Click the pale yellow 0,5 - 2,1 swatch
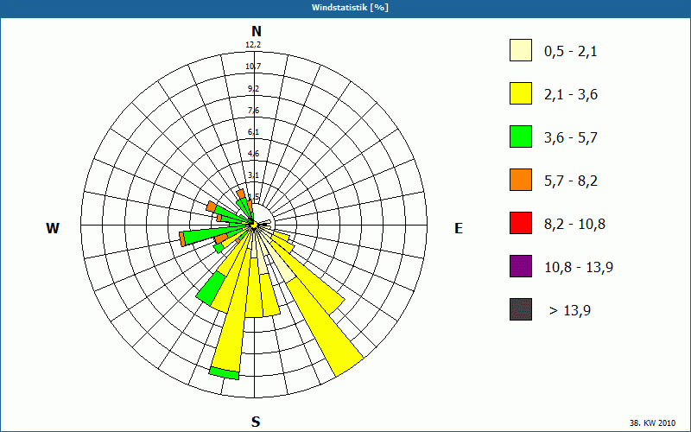This screenshot has width=691, height=432. pos(521,50)
